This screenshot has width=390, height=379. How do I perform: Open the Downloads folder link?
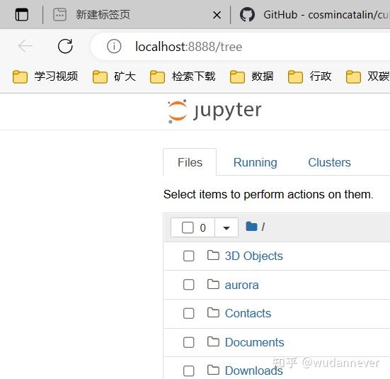point(253,370)
